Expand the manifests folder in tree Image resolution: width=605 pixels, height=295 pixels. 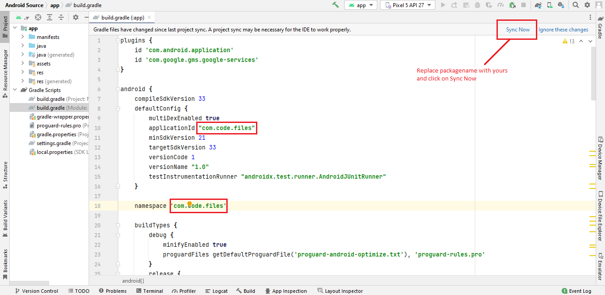pyautogui.click(x=23, y=37)
